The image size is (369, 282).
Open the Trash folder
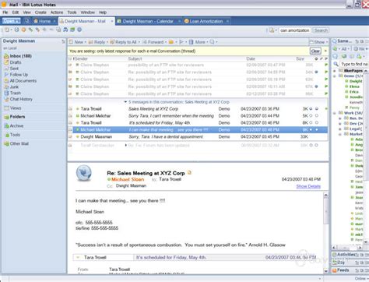(x=15, y=93)
